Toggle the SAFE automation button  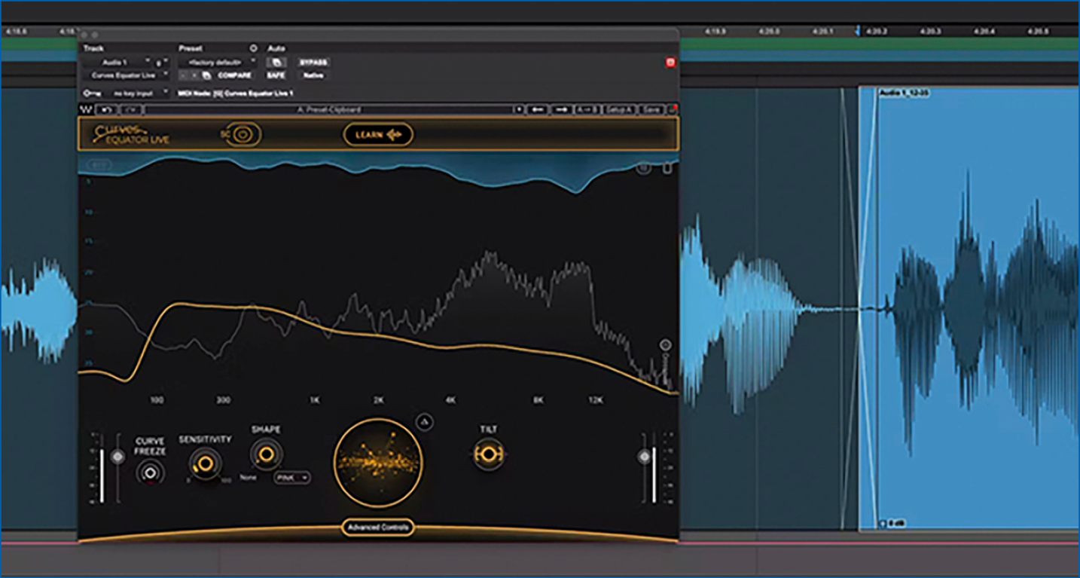point(276,75)
